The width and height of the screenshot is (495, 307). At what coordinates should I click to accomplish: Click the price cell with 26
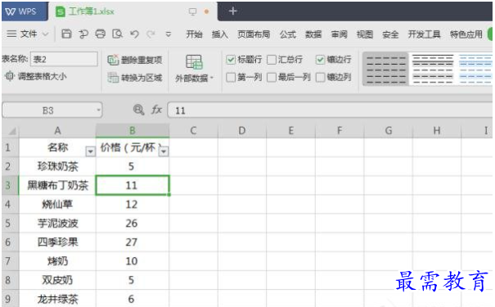133,223
